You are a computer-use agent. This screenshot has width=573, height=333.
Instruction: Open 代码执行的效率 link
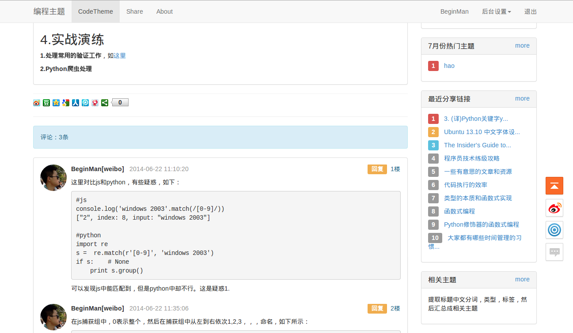pyautogui.click(x=466, y=185)
